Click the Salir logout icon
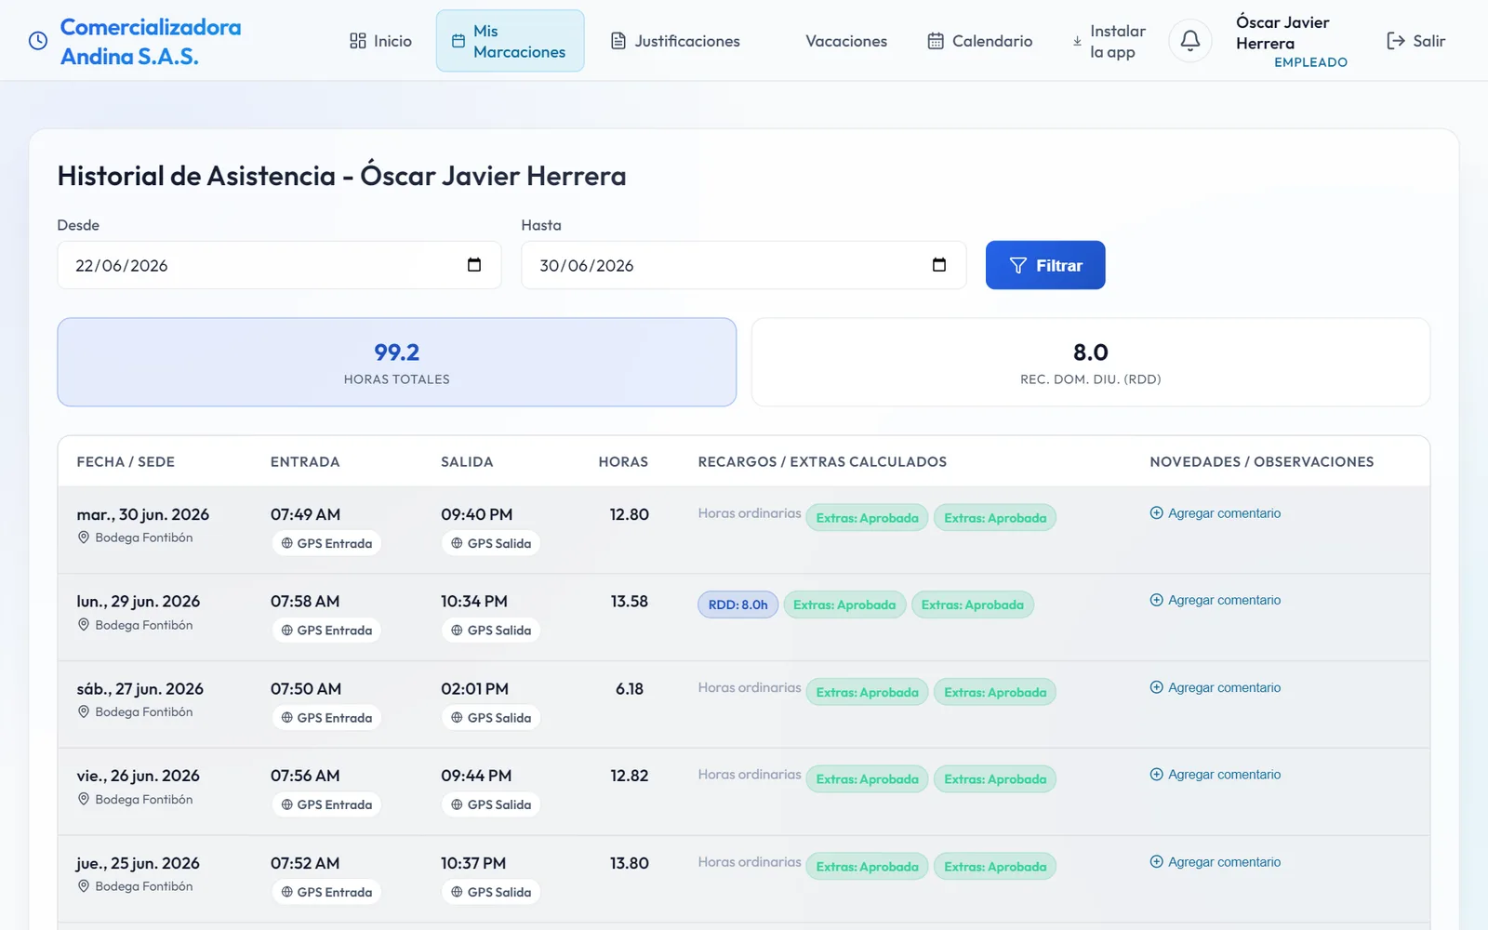 (x=1395, y=41)
